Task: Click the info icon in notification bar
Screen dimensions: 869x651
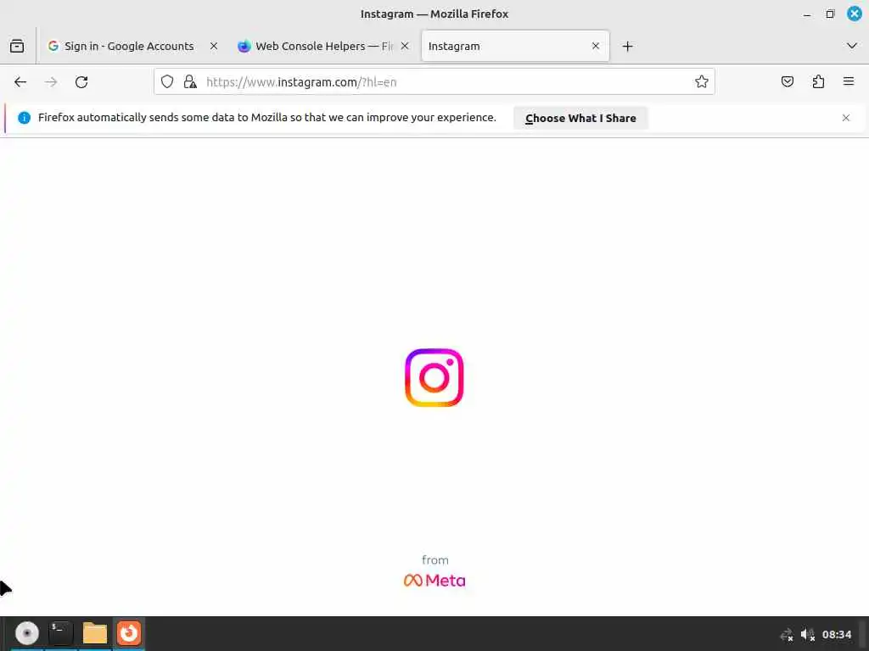Action: click(x=24, y=117)
